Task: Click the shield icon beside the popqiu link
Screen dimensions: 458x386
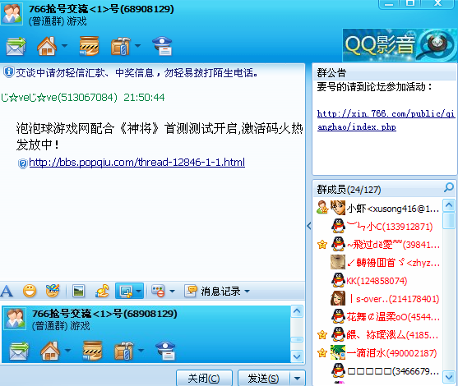Action: click(23, 163)
